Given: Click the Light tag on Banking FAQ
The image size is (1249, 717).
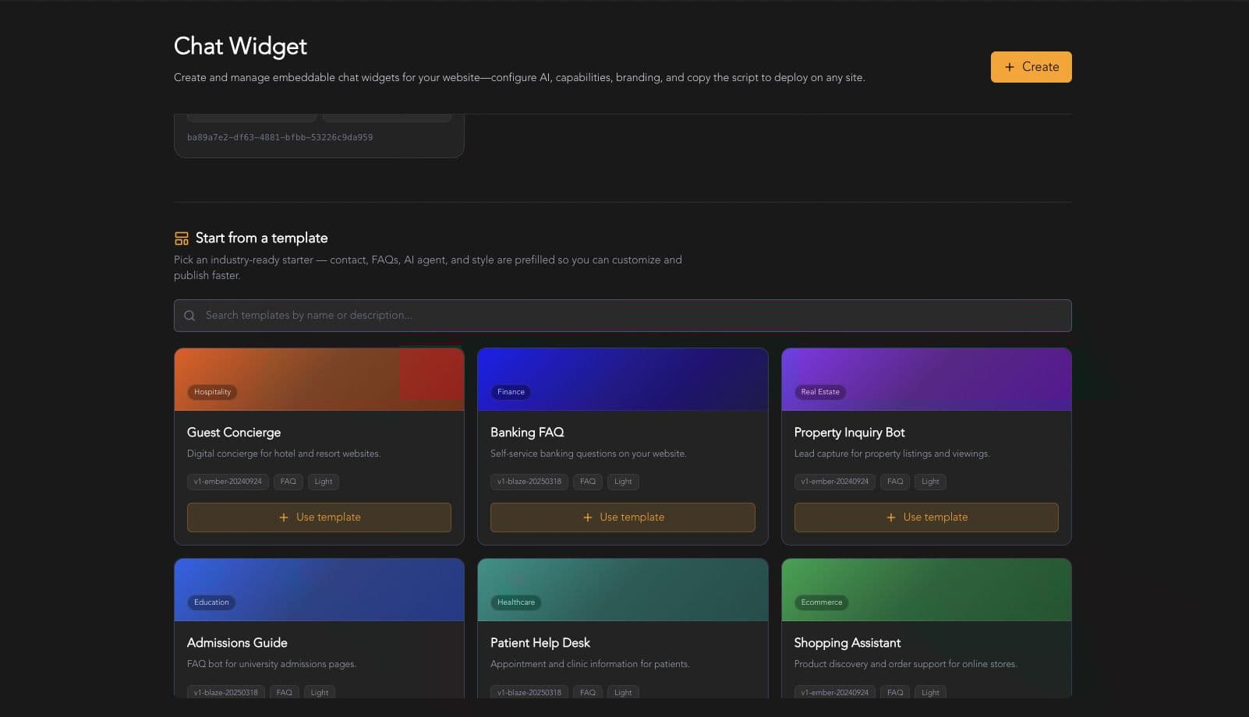Looking at the screenshot, I should 623,482.
